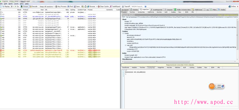
Task: Sort sessions by the Body column header
Action: coord(67,10)
